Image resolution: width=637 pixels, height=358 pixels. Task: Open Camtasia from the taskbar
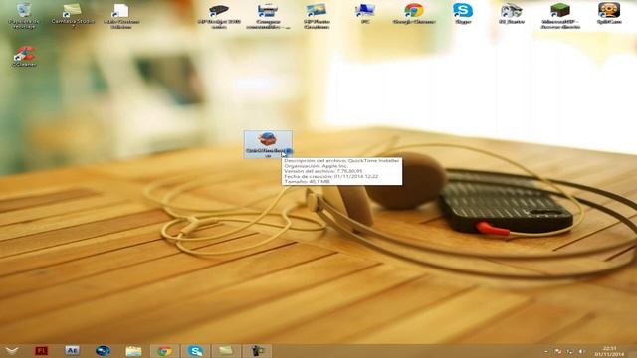226,351
